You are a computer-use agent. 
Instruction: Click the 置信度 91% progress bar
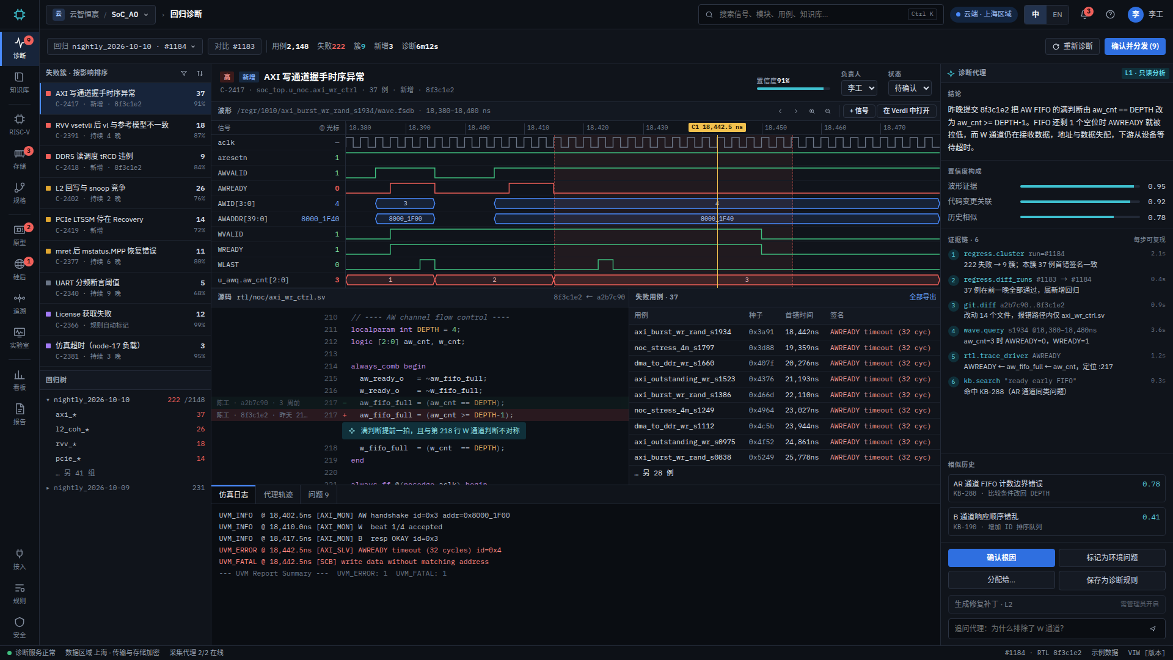coord(793,89)
